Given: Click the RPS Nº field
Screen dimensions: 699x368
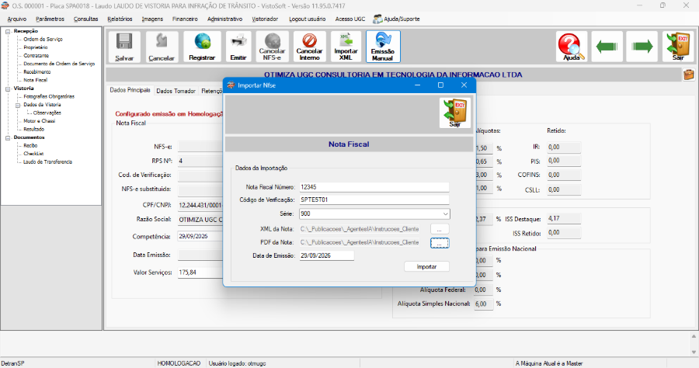Looking at the screenshot, I should point(200,161).
